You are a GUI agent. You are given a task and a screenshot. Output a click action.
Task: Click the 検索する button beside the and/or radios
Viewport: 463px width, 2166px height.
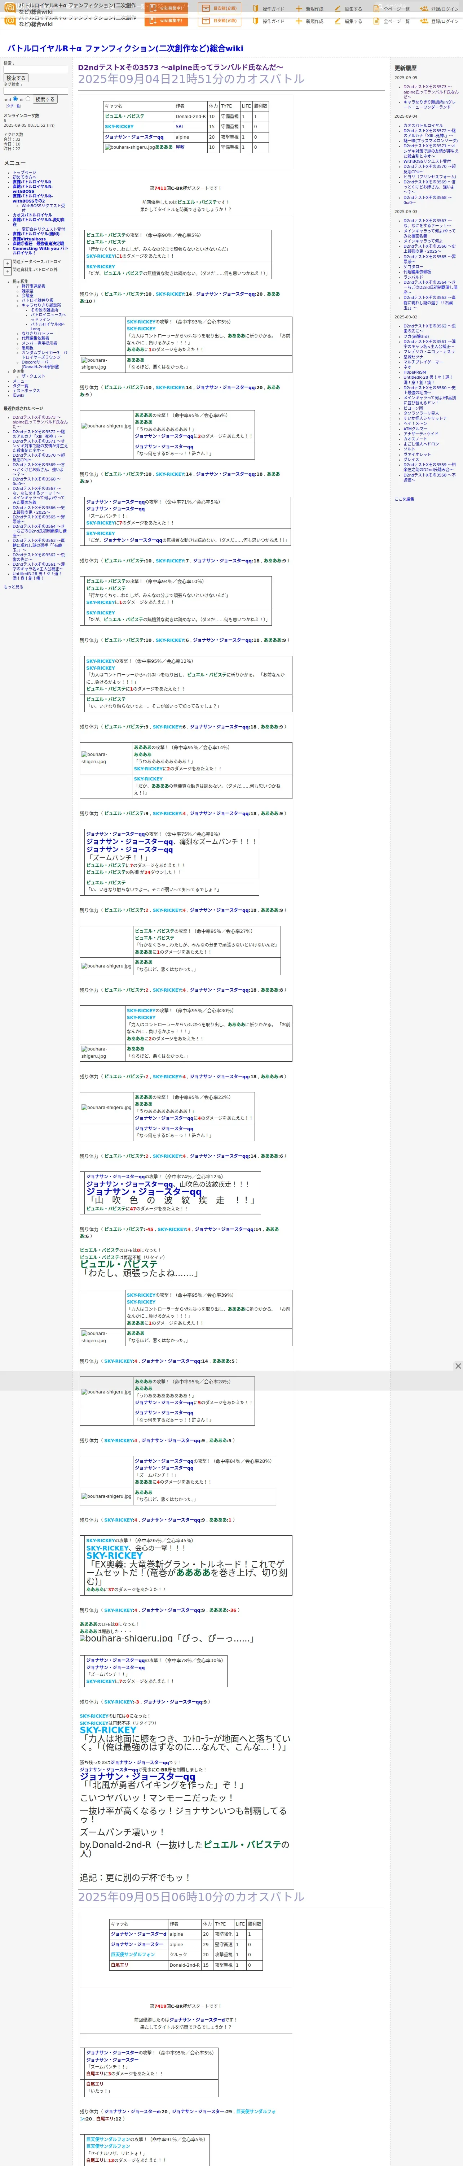click(45, 99)
